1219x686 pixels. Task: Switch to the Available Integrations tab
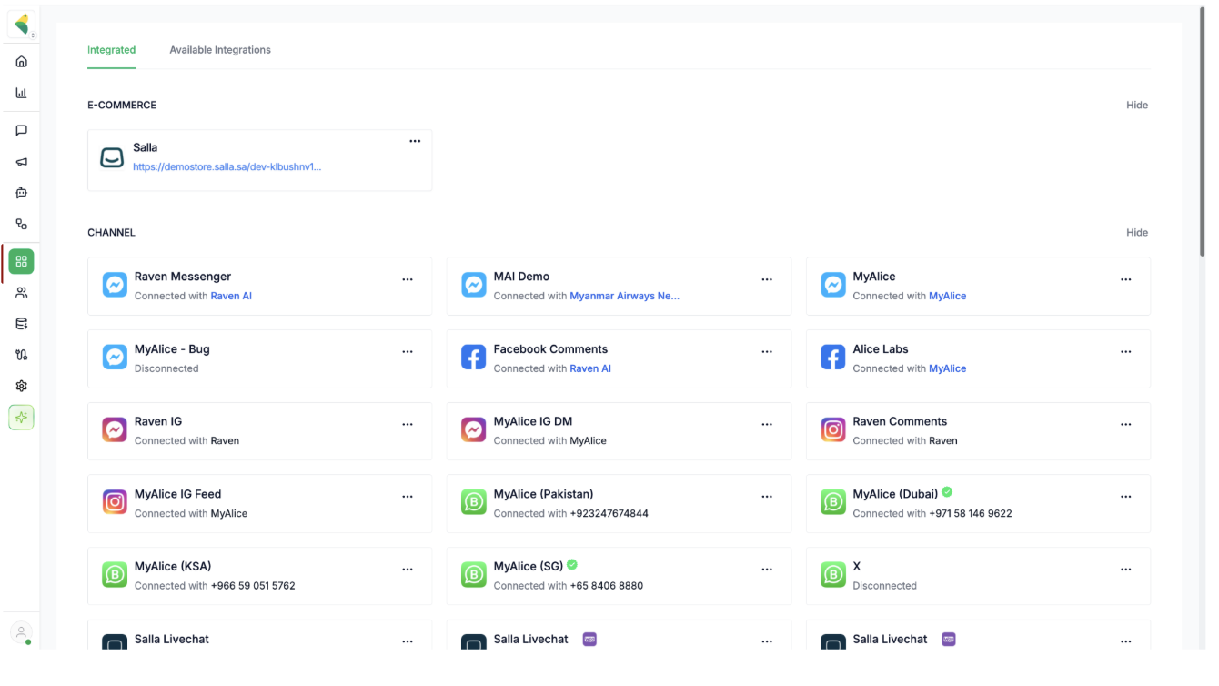(220, 50)
